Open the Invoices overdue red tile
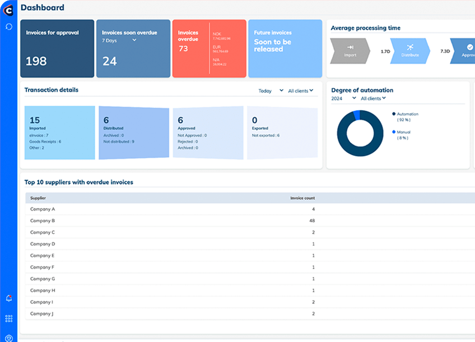 coord(209,49)
